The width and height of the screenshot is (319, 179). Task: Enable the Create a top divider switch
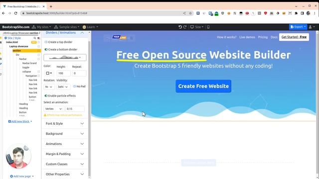point(46,42)
